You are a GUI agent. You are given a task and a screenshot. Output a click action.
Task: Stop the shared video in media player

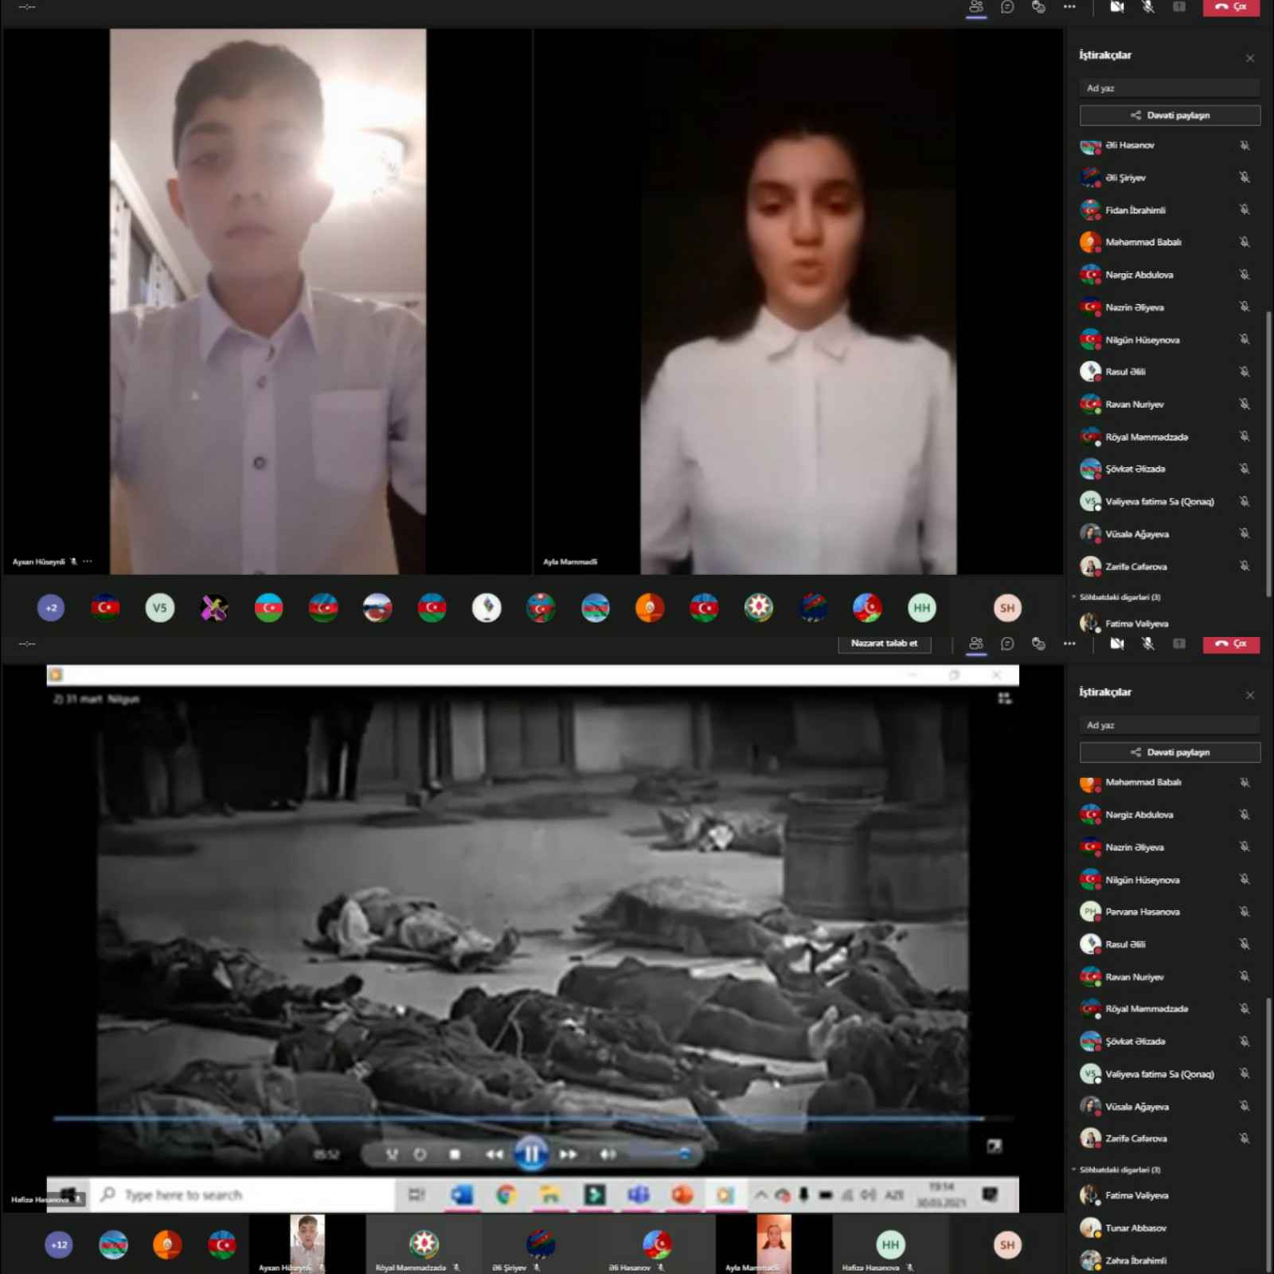[455, 1154]
